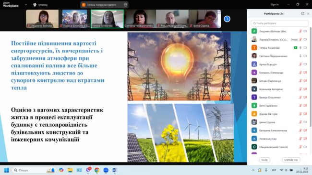
Task: Open the Meeting tab
Action: [x=40, y=5]
